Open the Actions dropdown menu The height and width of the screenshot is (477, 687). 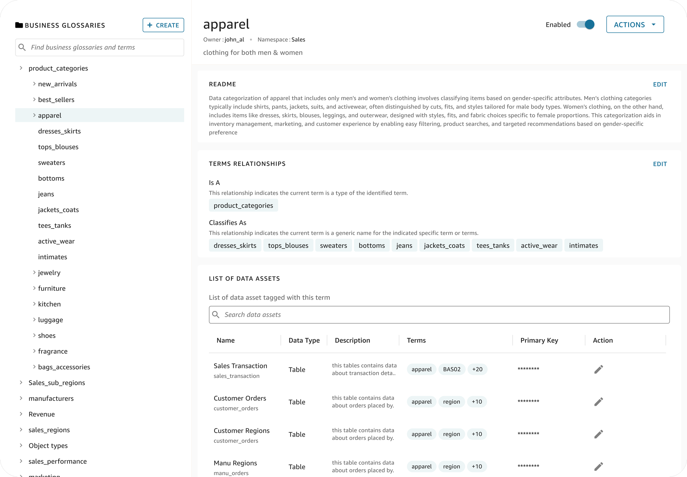pyautogui.click(x=635, y=24)
